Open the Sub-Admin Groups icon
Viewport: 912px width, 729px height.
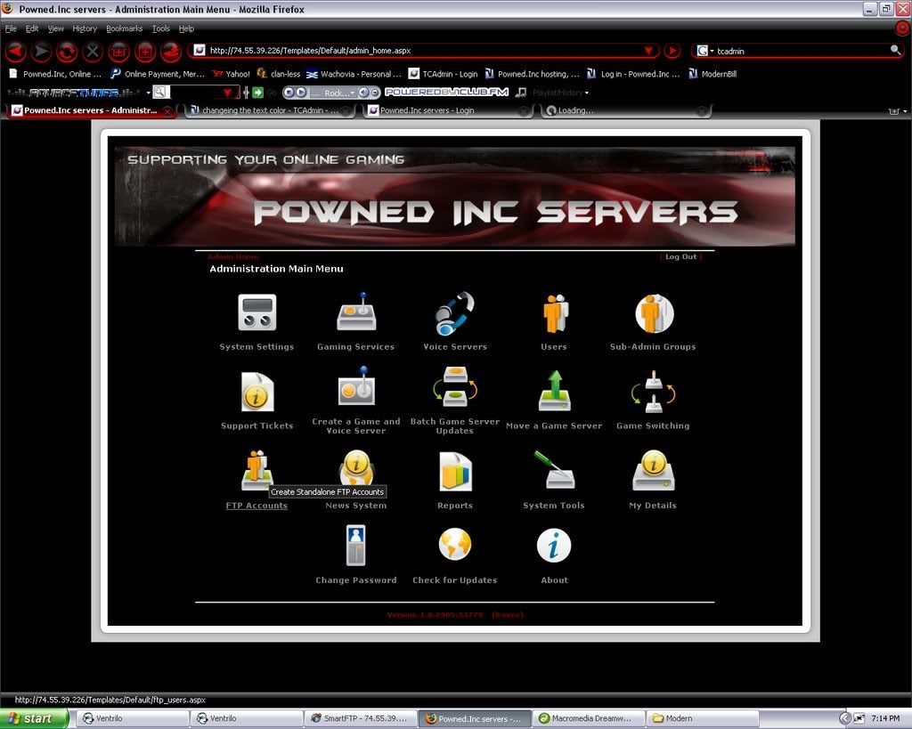click(x=654, y=313)
